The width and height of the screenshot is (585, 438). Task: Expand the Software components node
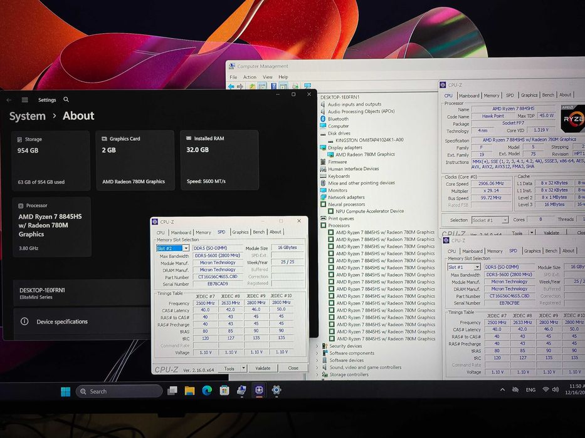point(317,353)
